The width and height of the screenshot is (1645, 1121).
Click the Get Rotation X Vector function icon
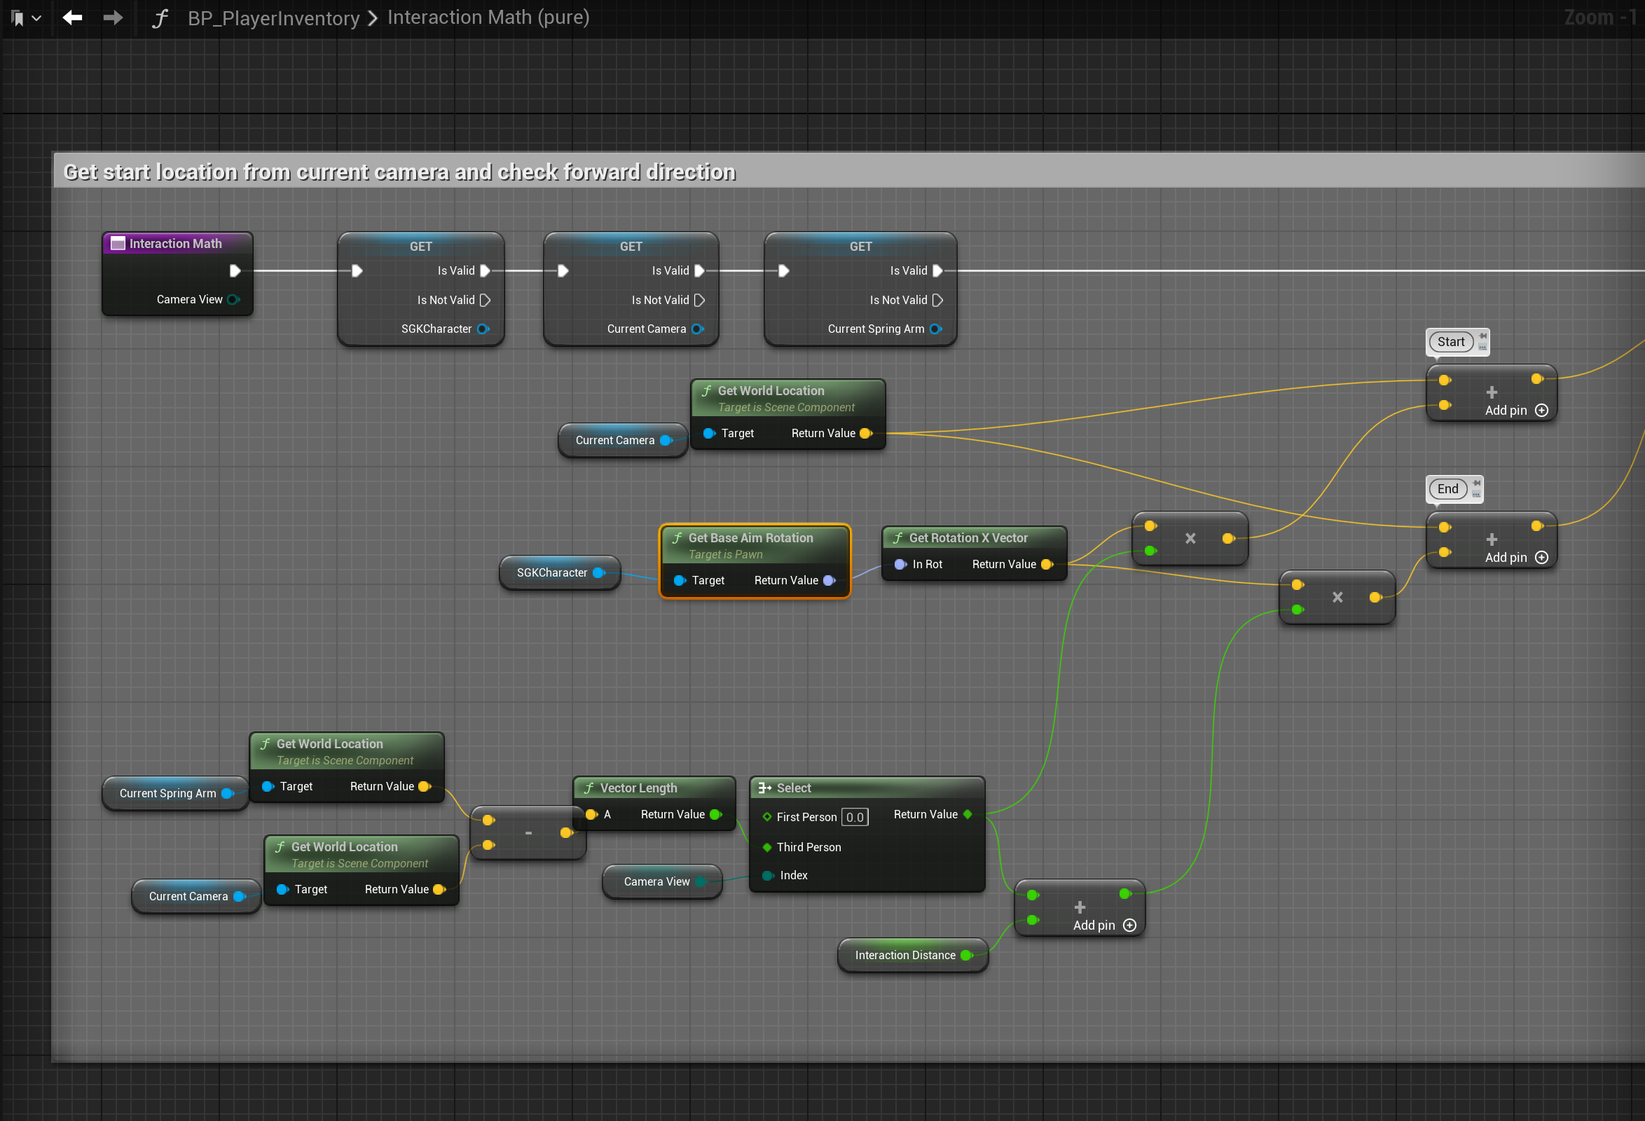pos(897,538)
